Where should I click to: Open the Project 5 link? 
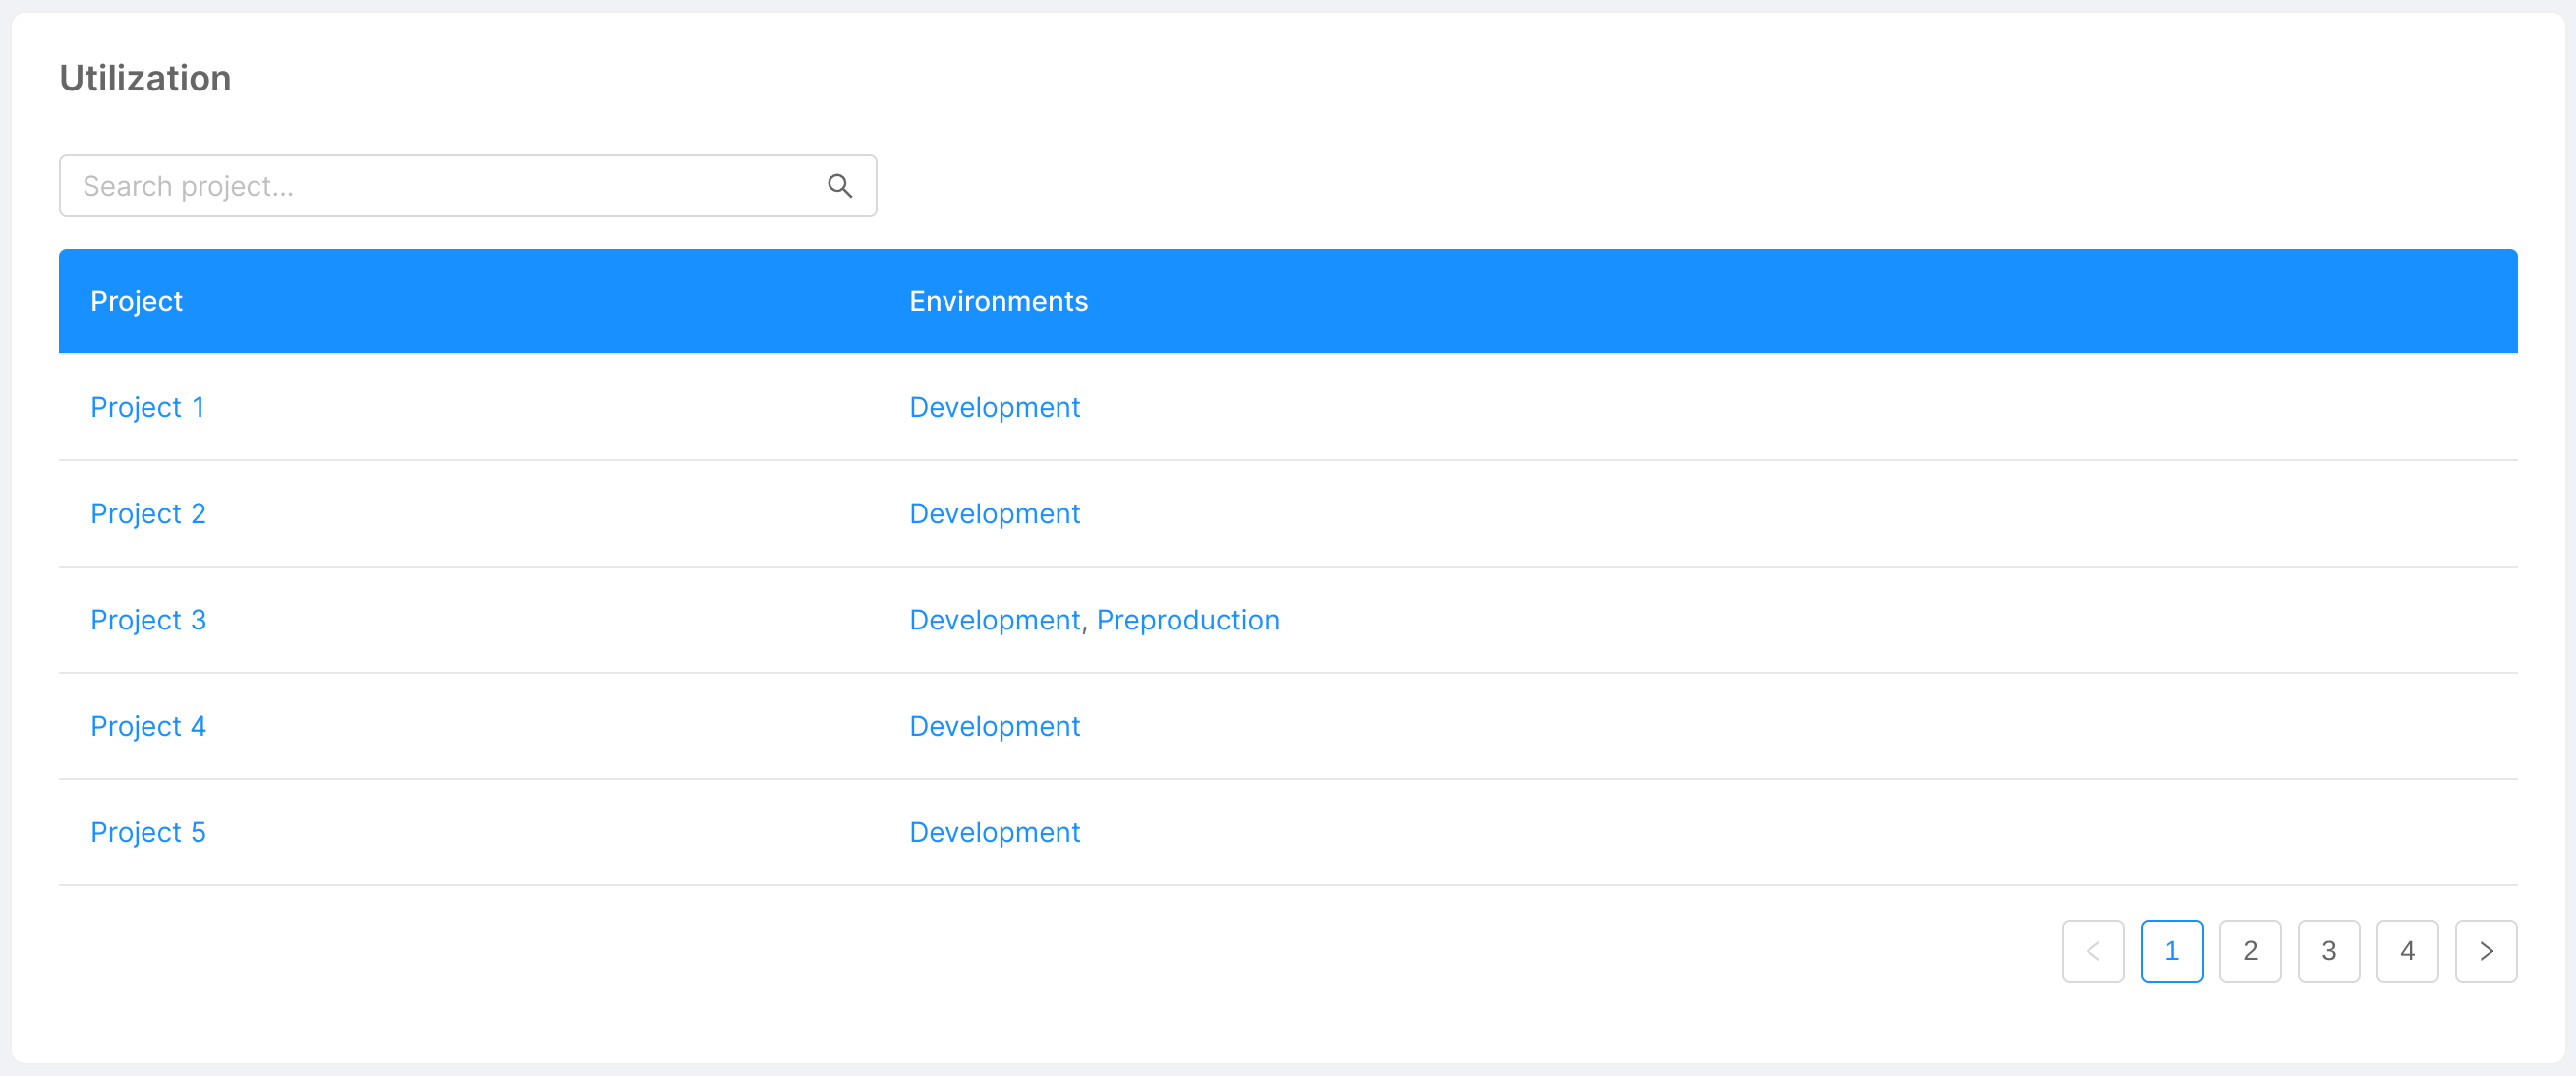[x=148, y=832]
